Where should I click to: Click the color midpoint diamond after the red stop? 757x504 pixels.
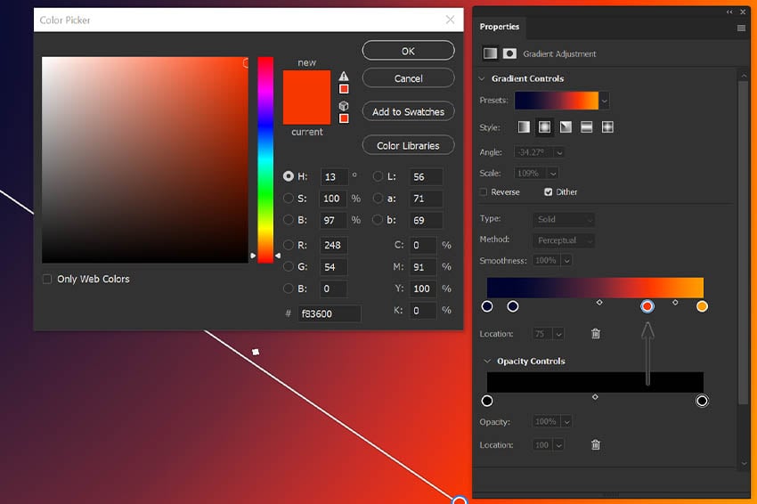pos(675,302)
